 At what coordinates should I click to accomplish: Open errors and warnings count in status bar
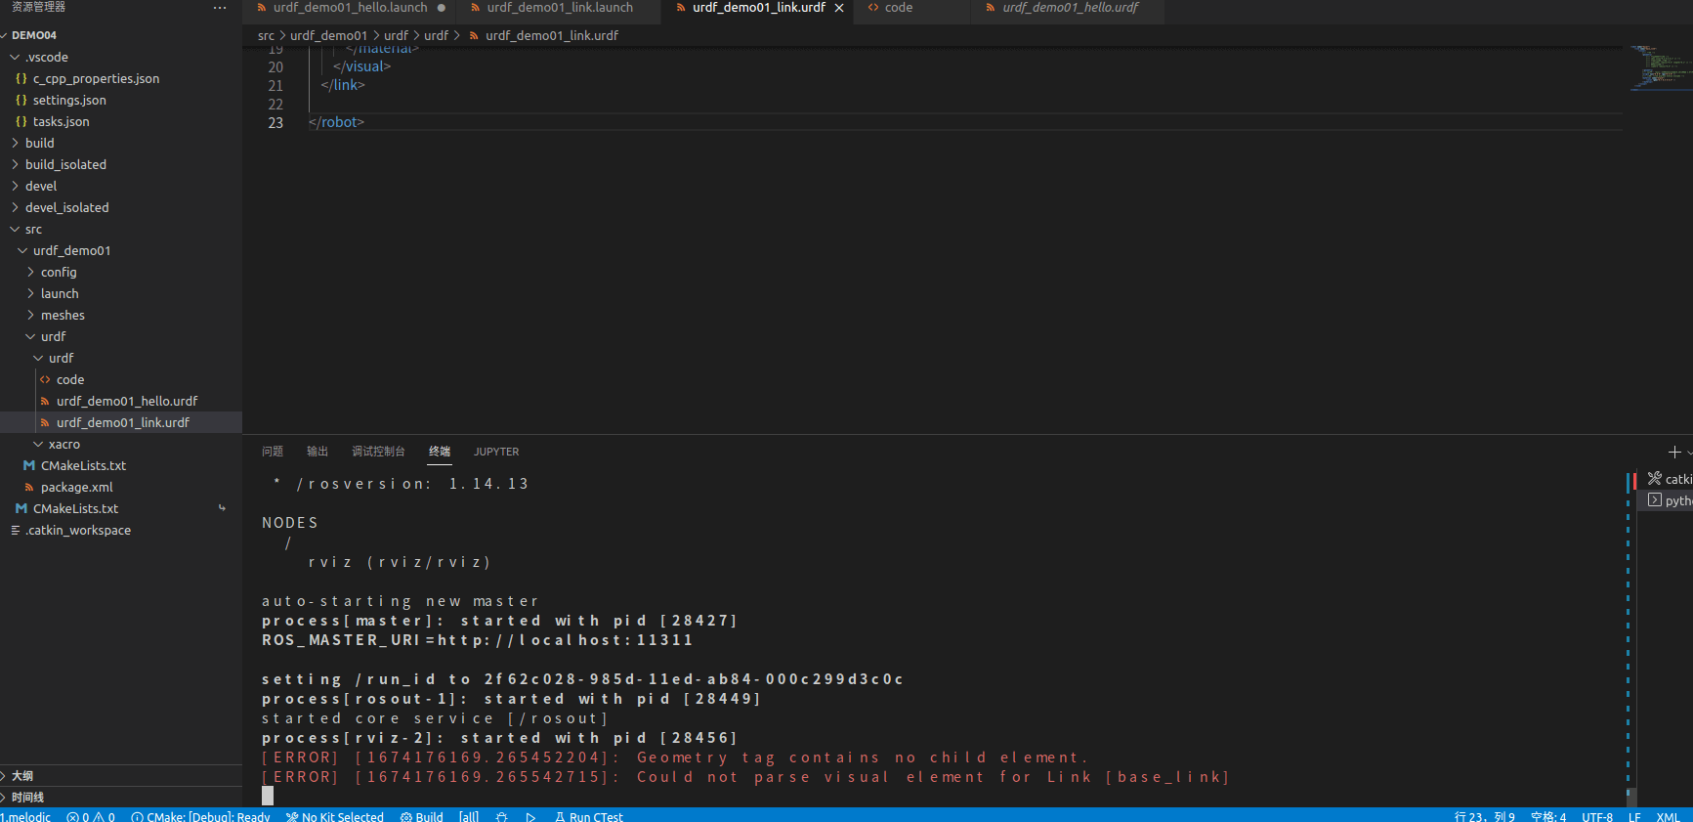point(91,816)
